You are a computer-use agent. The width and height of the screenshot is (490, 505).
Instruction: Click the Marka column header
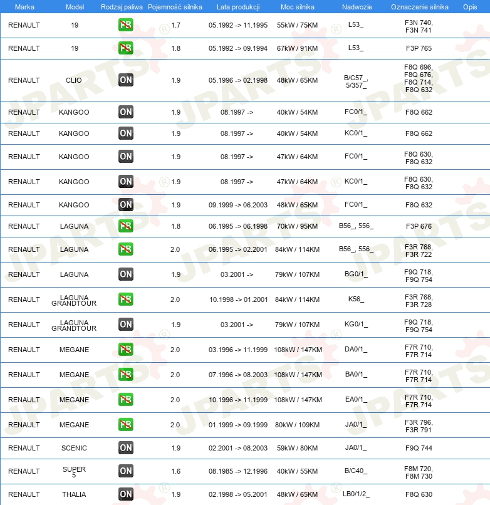coord(24,6)
